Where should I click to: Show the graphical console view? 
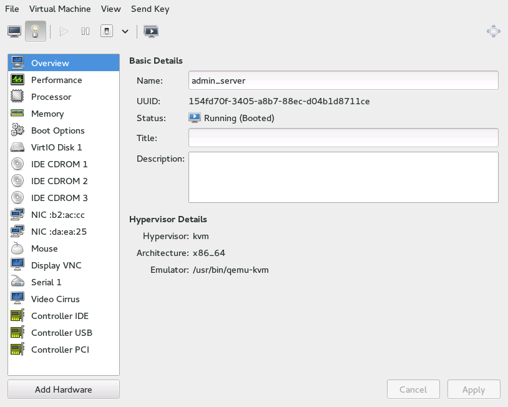tap(14, 31)
